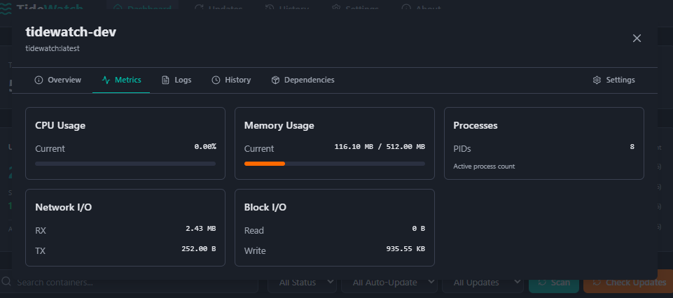
Task: Click the Logs tab document icon
Action: click(x=165, y=80)
